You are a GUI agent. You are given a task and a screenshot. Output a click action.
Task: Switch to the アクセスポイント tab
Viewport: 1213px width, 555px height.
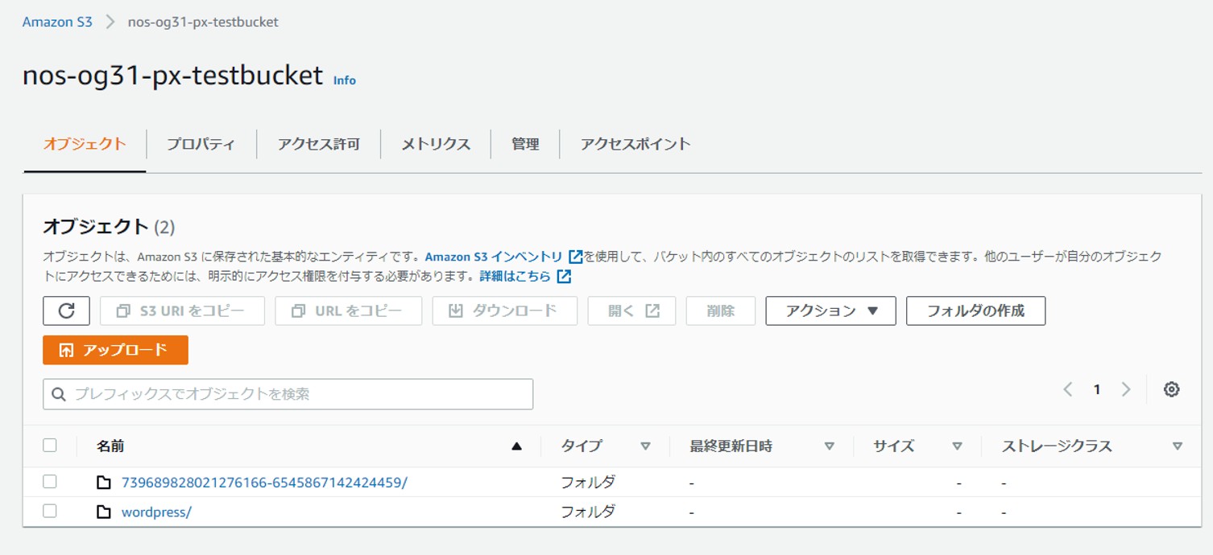click(x=635, y=144)
